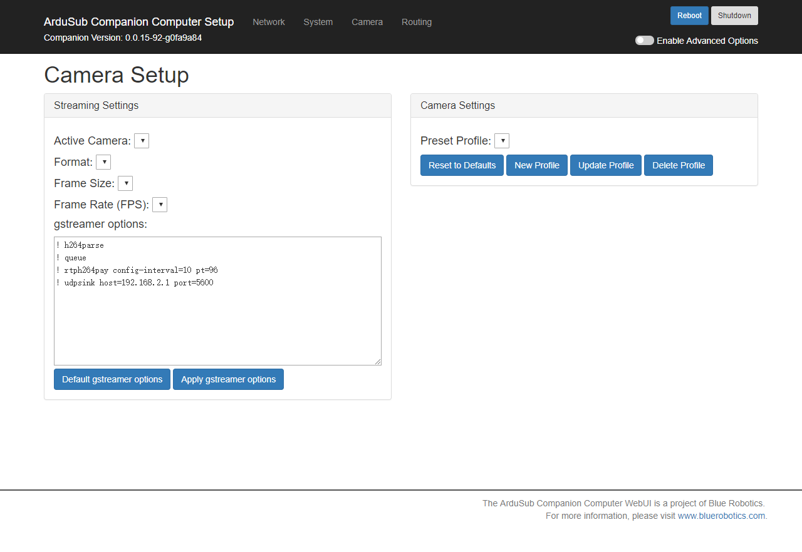Select the Camera navigation item

coord(367,22)
